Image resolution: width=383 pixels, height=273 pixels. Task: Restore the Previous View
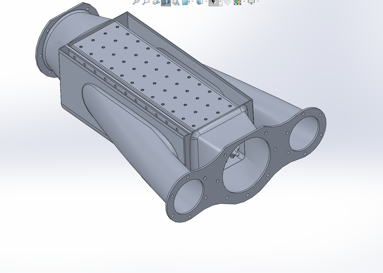coord(156,2)
